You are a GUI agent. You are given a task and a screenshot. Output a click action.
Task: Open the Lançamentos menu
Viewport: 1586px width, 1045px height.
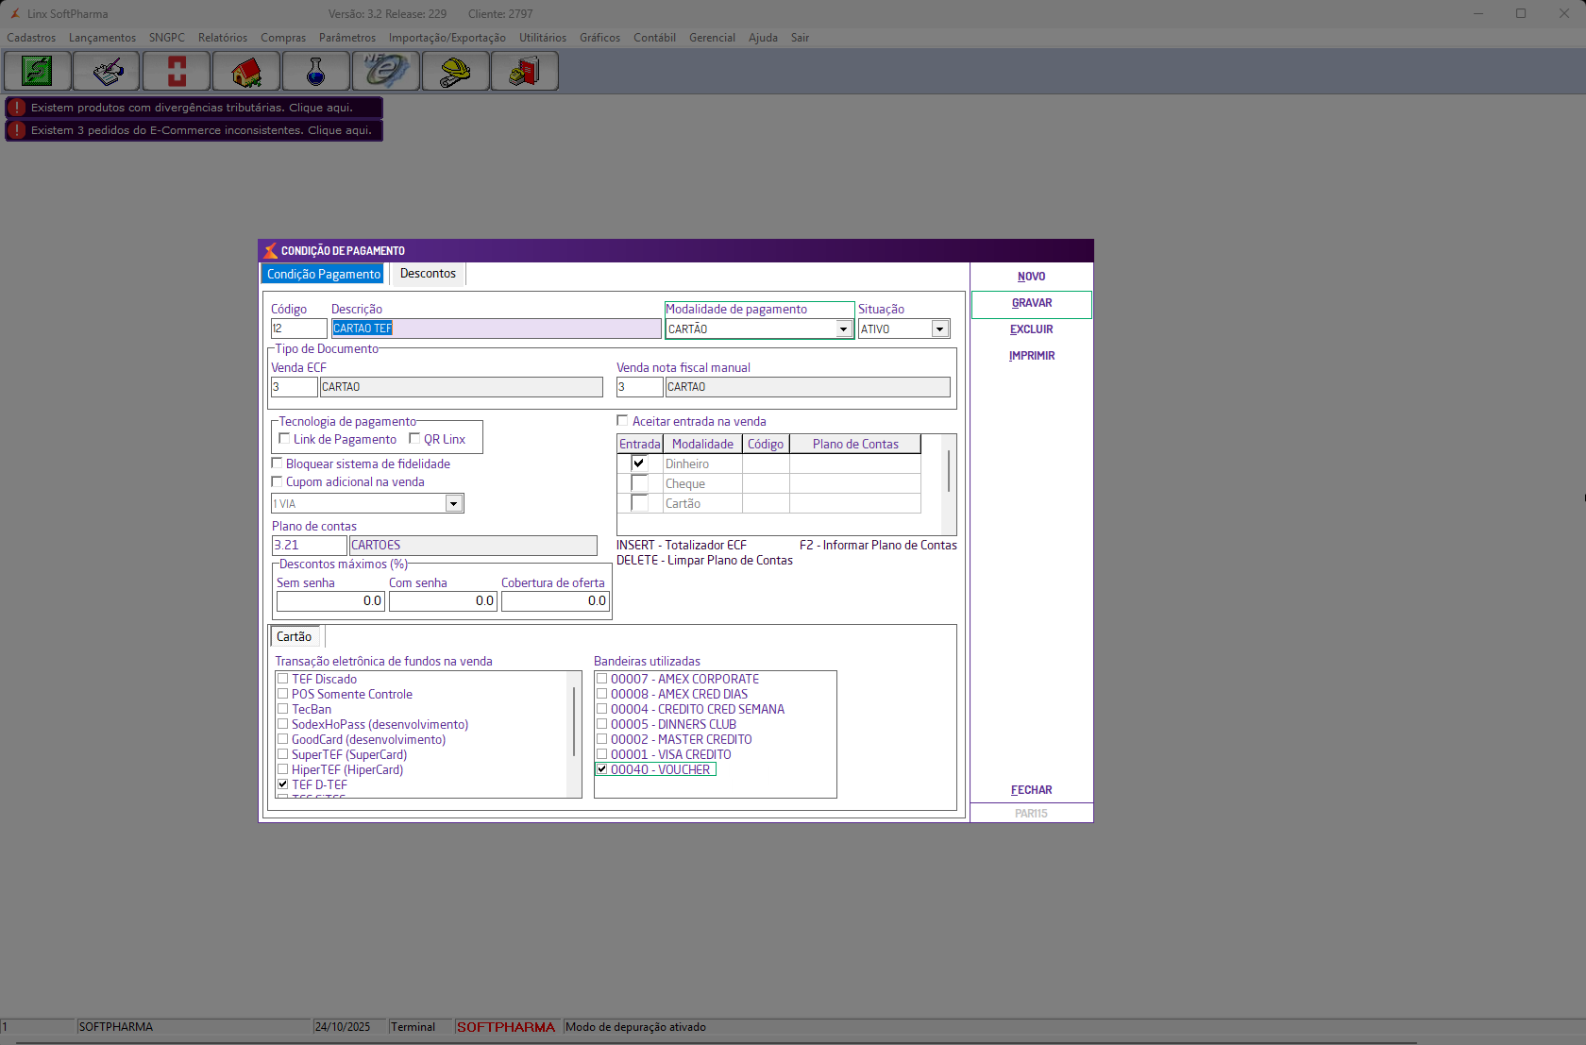click(102, 38)
